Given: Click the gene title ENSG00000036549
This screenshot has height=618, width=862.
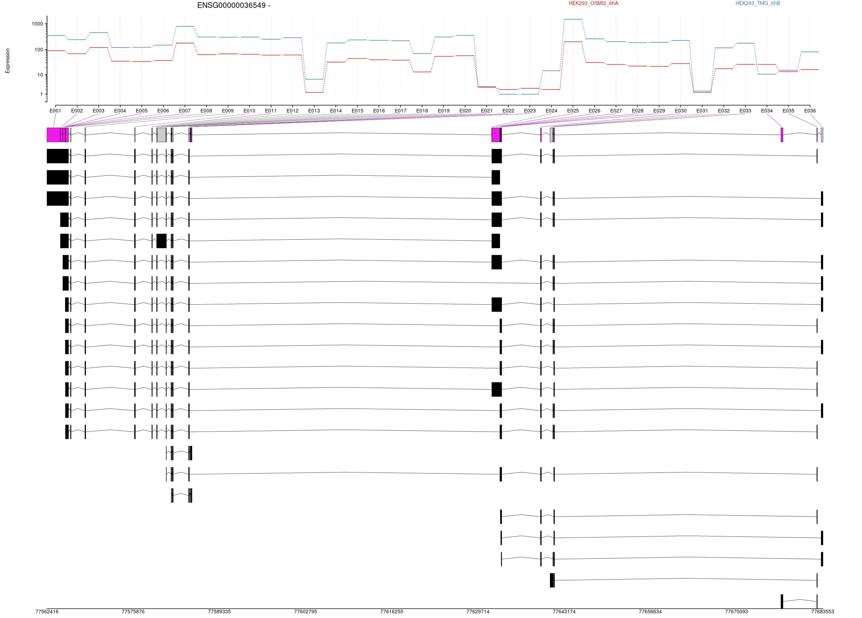Looking at the screenshot, I should point(233,5).
